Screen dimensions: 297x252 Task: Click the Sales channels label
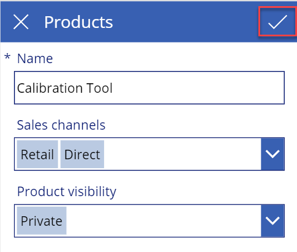point(61,125)
